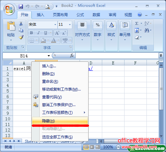The image size is (166, 152).
Task: Click cell A1 containing excel网
Action: (x=22, y=69)
